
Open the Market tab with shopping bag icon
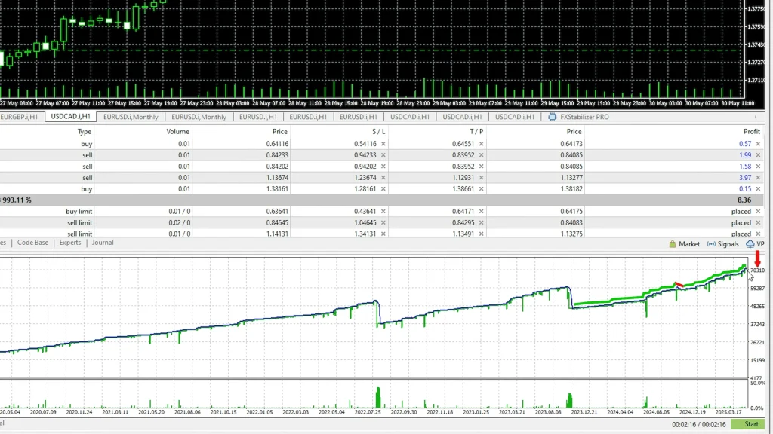685,244
